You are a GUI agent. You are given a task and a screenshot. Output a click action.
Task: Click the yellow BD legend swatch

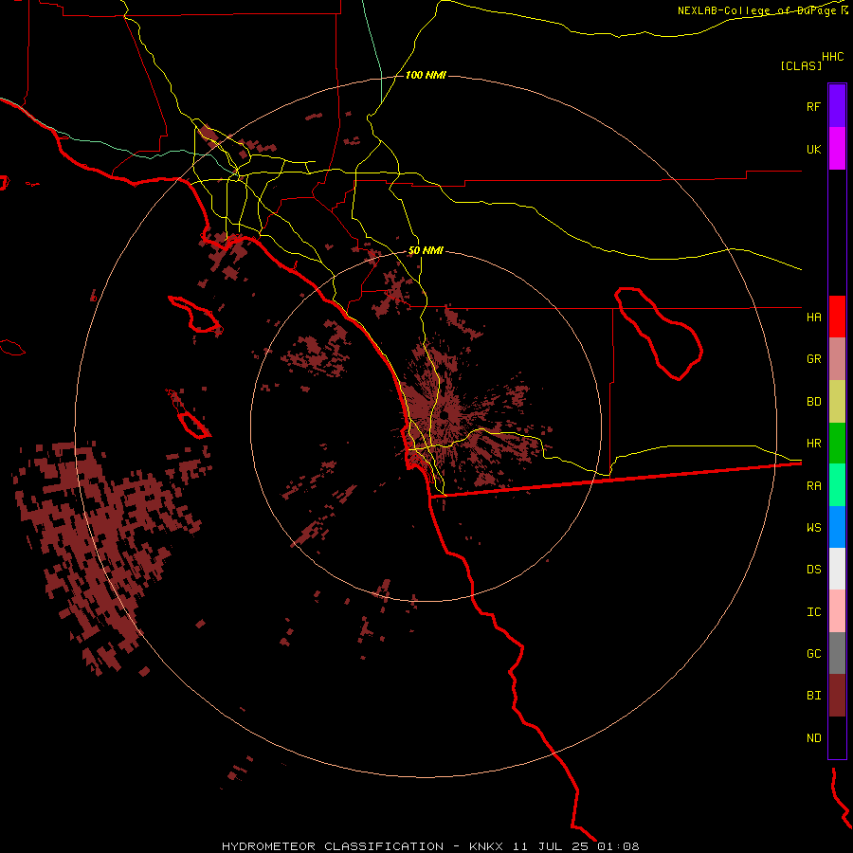pos(837,401)
